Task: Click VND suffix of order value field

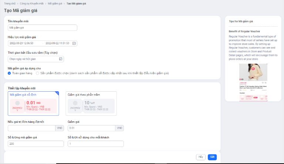Action: pos(60,128)
